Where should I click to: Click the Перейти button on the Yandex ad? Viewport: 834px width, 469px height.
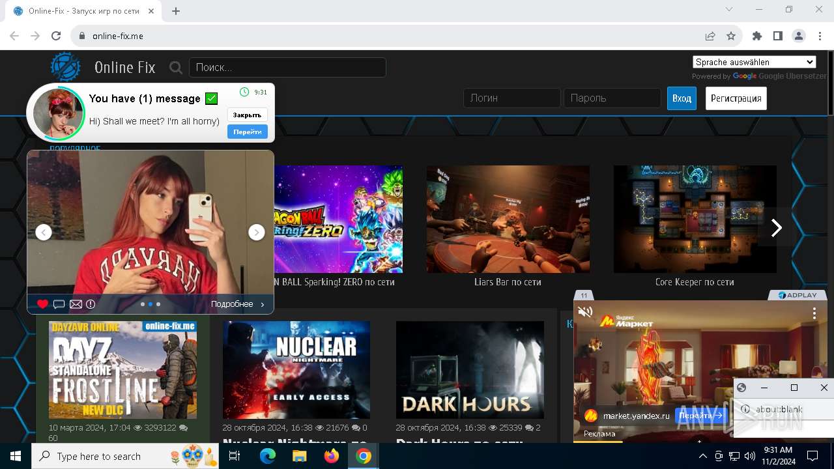700,416
